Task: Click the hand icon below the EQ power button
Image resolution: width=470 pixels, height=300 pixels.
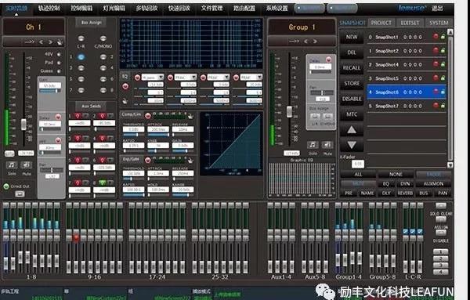Action: point(125,101)
